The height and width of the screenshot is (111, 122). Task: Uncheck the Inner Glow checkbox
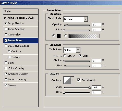tap(6, 40)
